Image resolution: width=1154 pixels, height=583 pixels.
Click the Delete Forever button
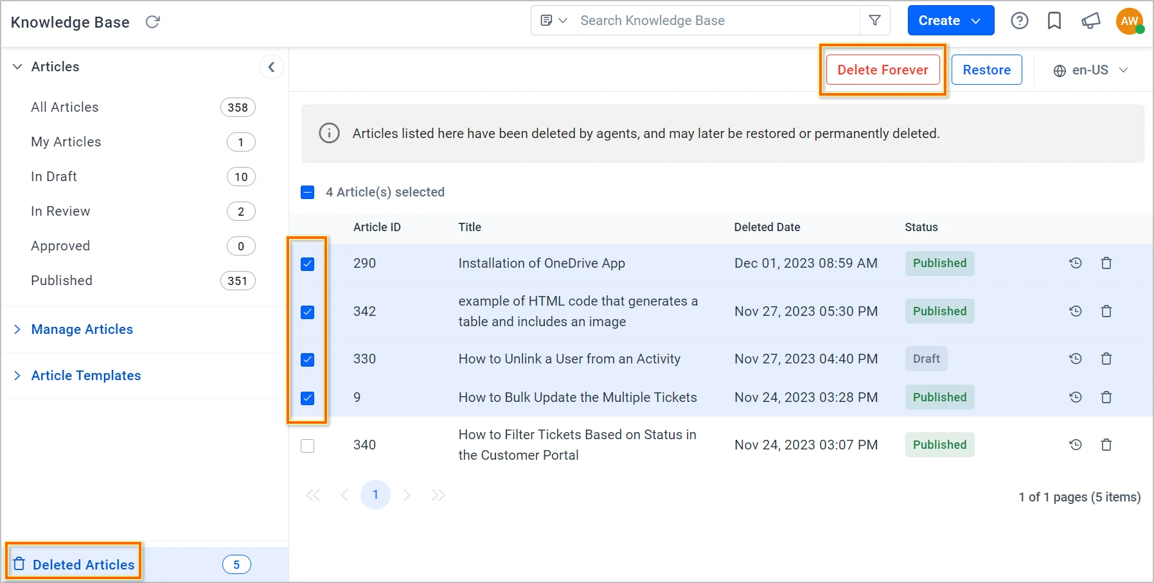[x=882, y=70]
